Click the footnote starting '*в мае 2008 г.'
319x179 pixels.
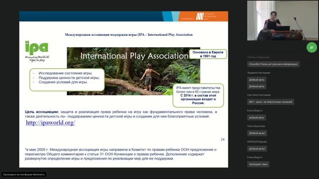click(121, 154)
